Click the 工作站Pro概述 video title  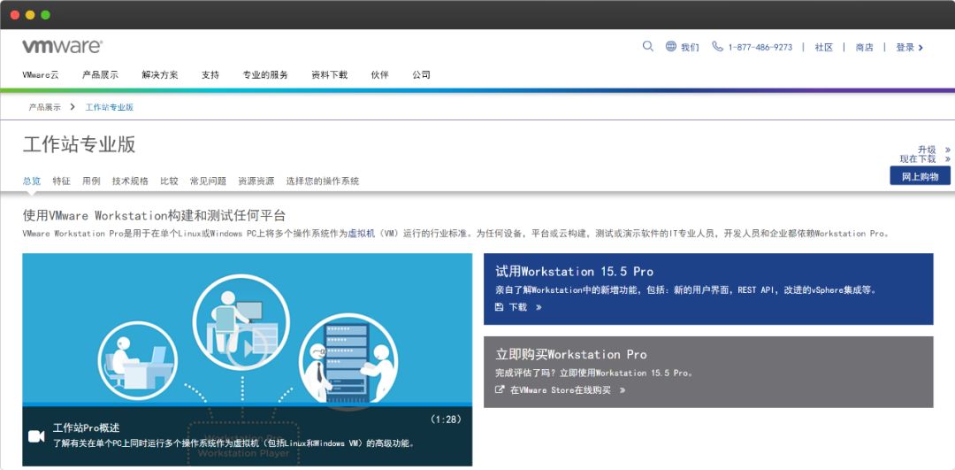coord(86,428)
